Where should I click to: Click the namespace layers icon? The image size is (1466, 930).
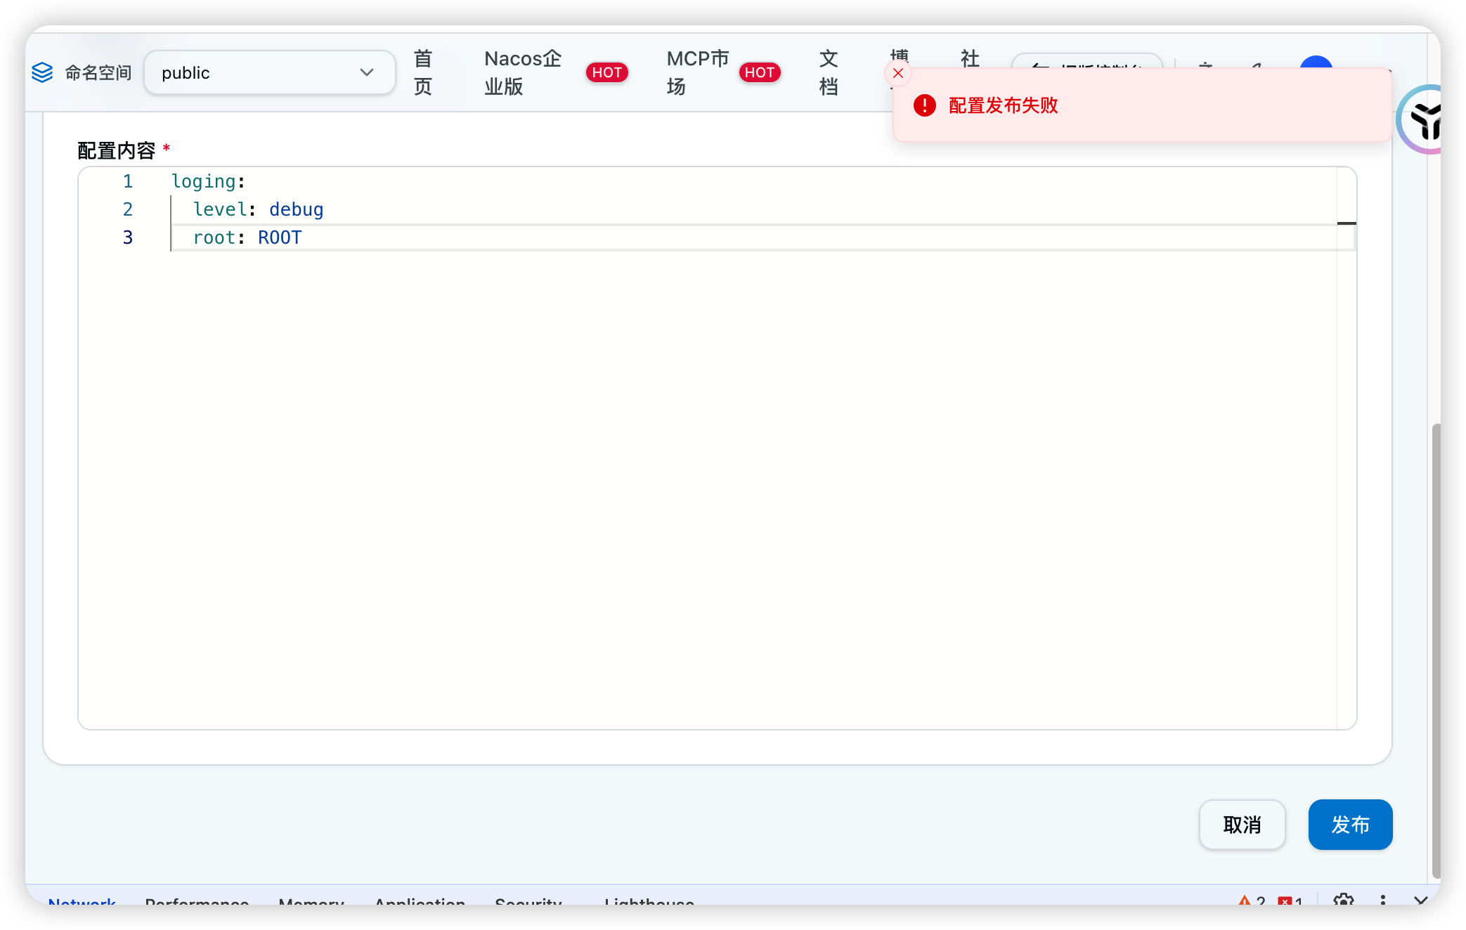point(42,72)
